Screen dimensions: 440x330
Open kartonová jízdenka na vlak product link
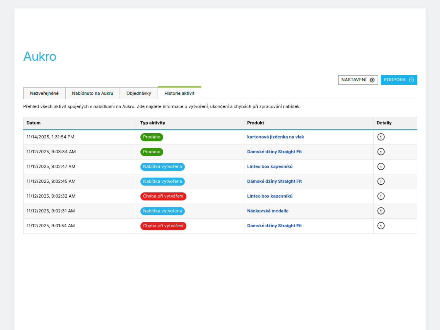click(275, 137)
